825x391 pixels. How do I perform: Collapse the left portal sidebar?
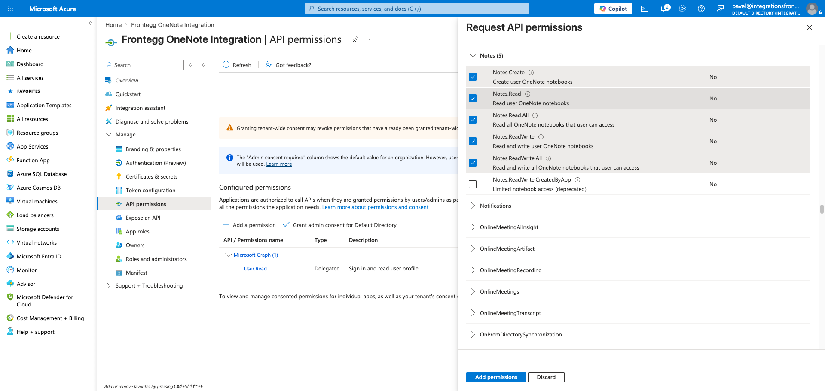(x=90, y=23)
